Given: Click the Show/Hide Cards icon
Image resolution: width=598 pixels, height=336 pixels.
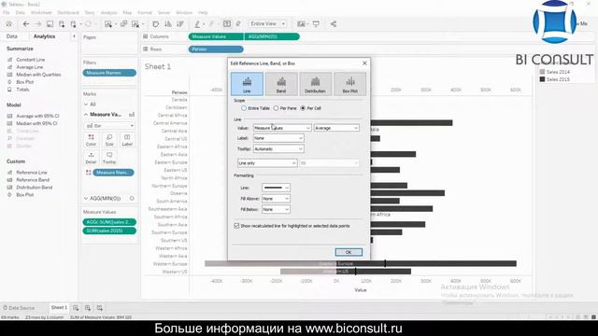Looking at the screenshot, I should (301, 24).
